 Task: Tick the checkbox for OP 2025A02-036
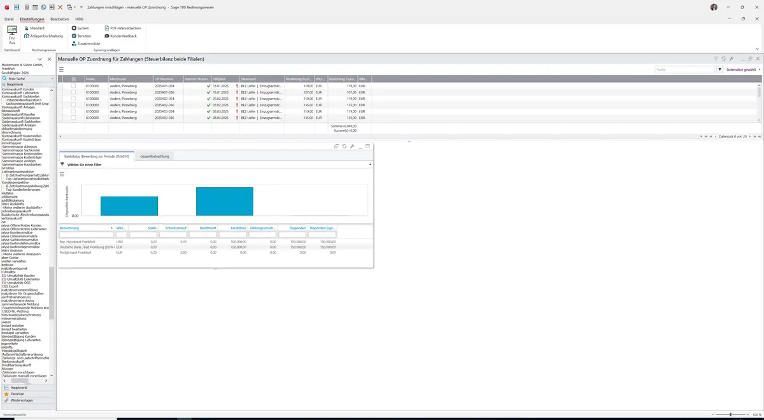[x=73, y=105]
